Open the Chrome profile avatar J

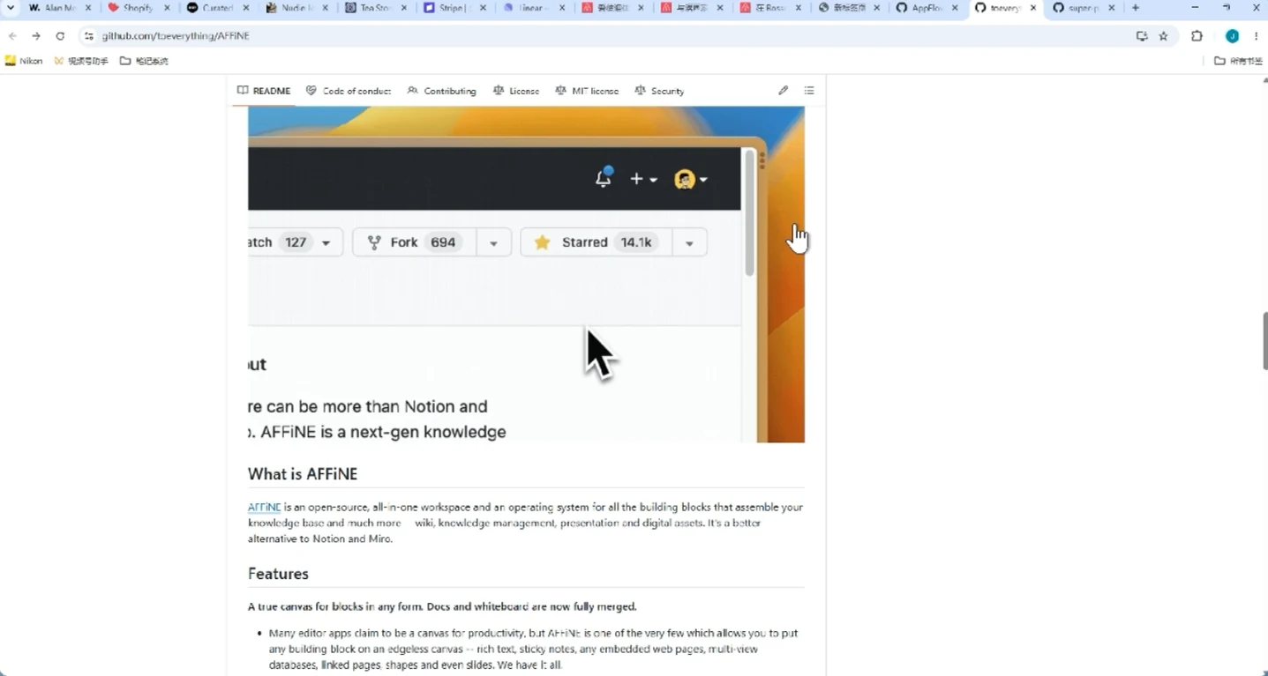coord(1233,36)
